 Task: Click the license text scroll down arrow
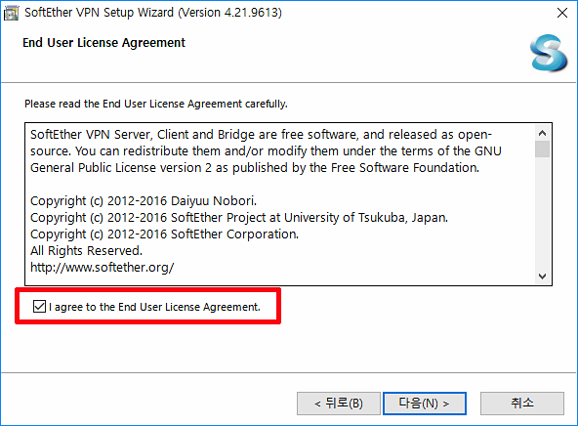[x=542, y=276]
